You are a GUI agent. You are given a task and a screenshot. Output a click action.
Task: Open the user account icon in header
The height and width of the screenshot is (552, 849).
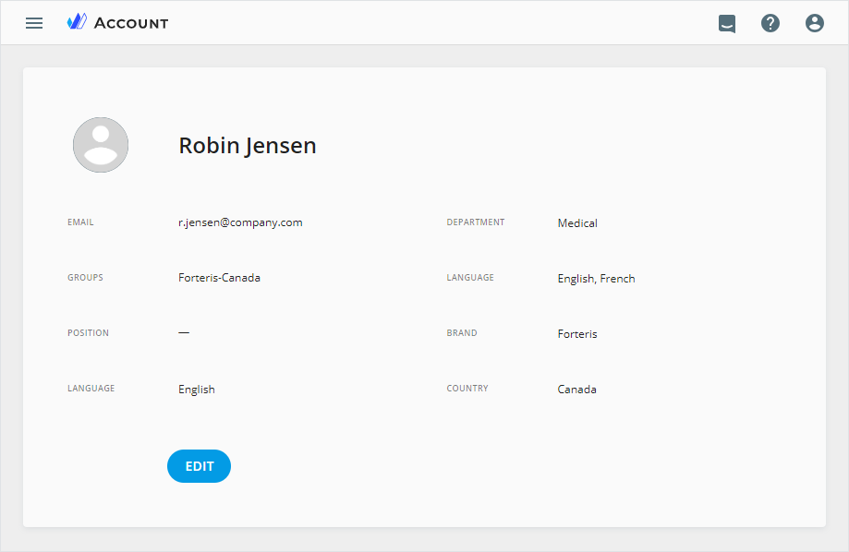pos(814,23)
